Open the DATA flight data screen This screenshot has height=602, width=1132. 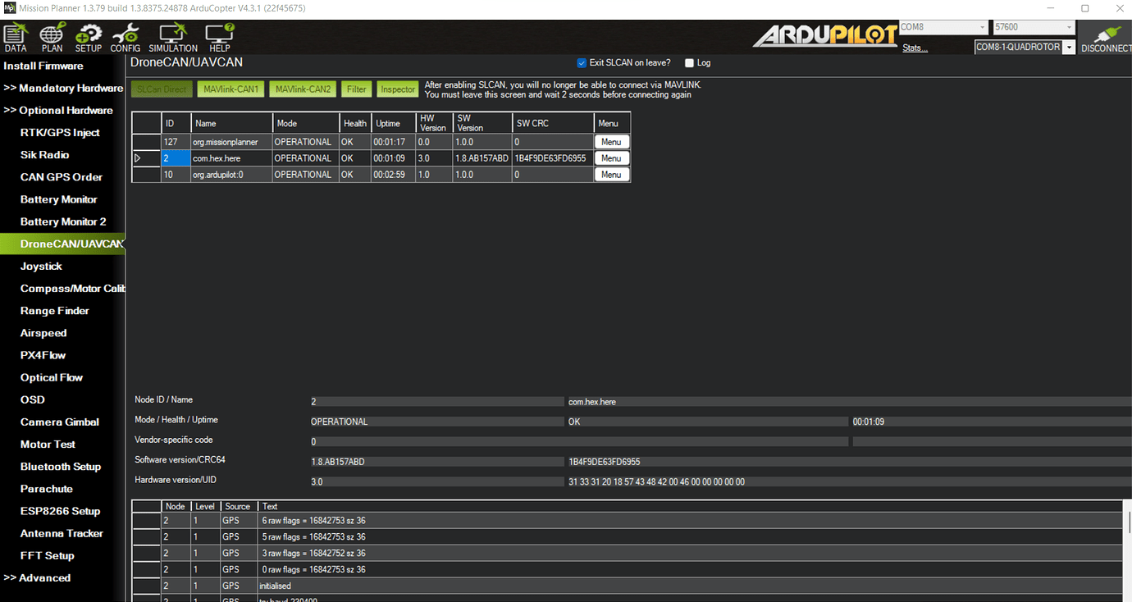pos(16,38)
